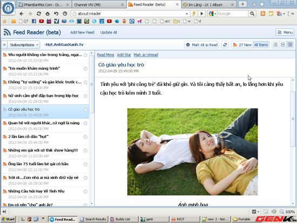This screenshot has height=223, width=297.
Task: Star the "Em muốn khám màng trinh" item
Action: [x=85, y=69]
